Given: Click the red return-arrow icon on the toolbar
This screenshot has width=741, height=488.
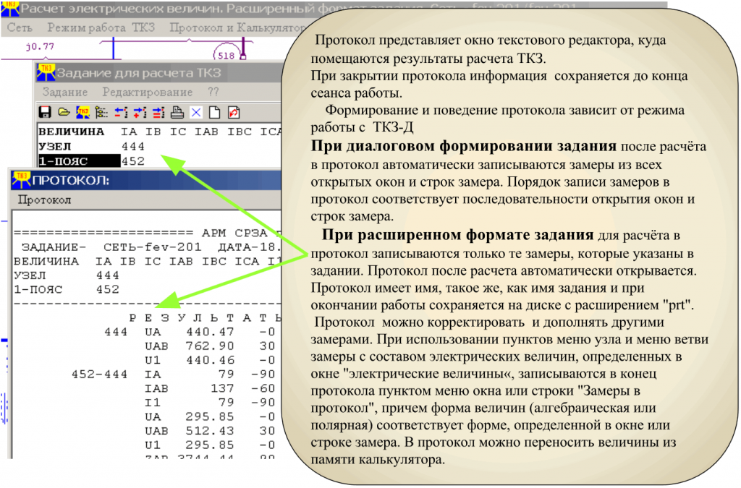Looking at the screenshot, I should click(234, 113).
